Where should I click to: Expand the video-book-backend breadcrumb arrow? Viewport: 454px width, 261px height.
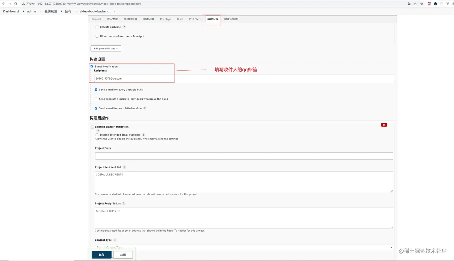[x=114, y=11]
